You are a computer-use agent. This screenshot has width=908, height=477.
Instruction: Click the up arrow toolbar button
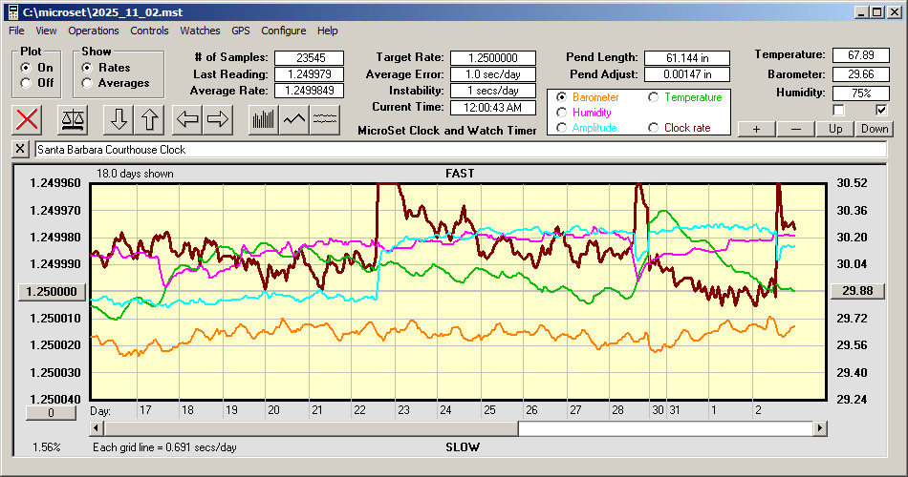coord(151,119)
